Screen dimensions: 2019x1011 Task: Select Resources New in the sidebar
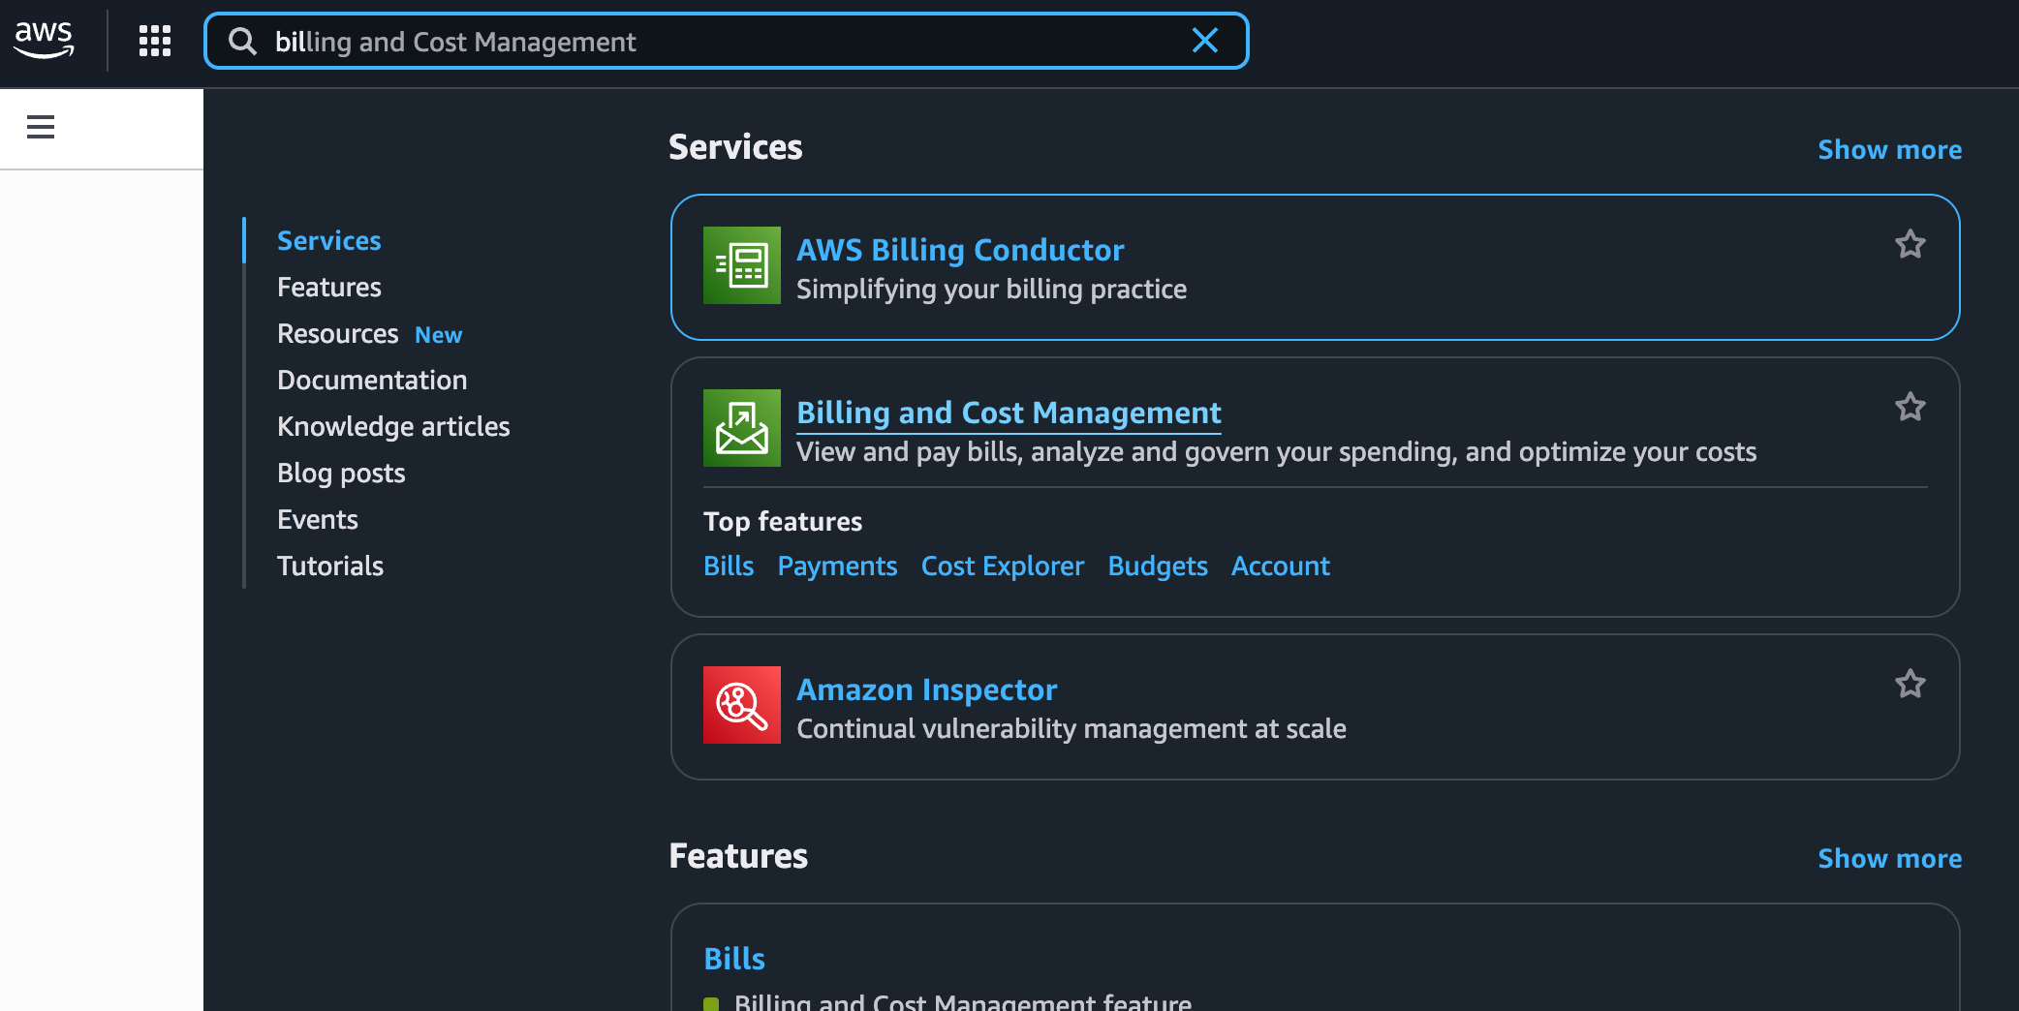point(369,333)
